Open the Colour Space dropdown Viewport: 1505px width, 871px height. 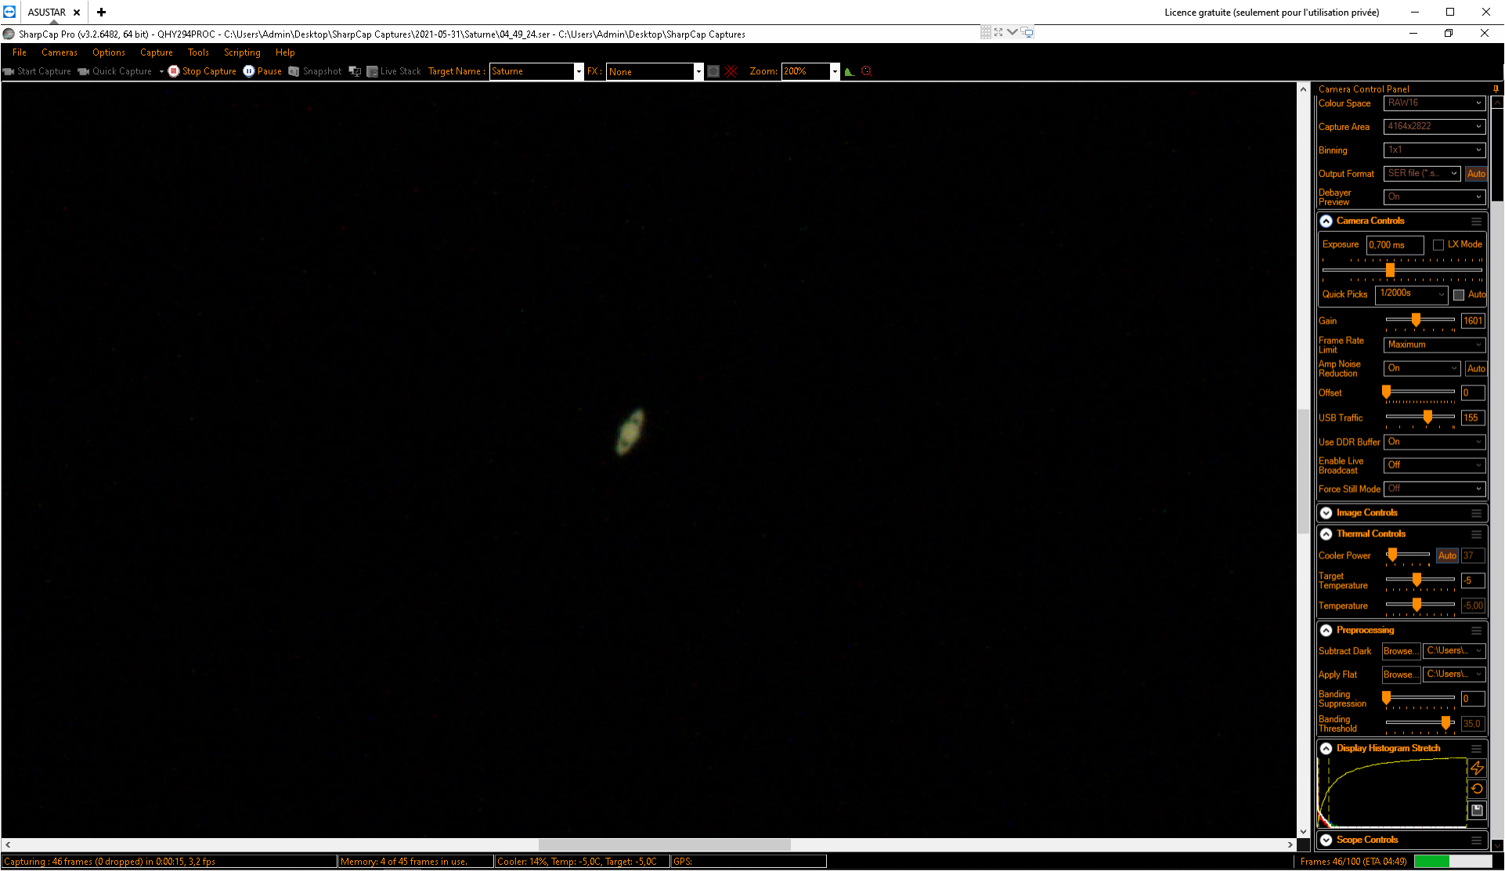(x=1435, y=103)
